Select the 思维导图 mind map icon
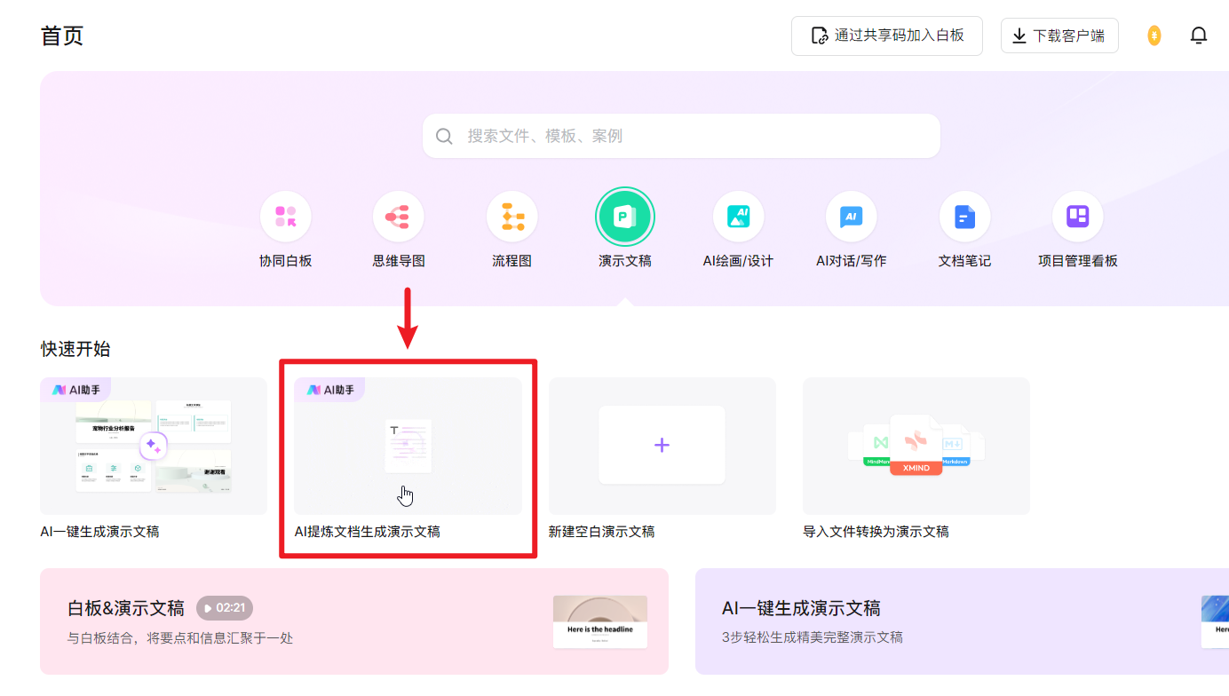1229x696 pixels. tap(399, 217)
